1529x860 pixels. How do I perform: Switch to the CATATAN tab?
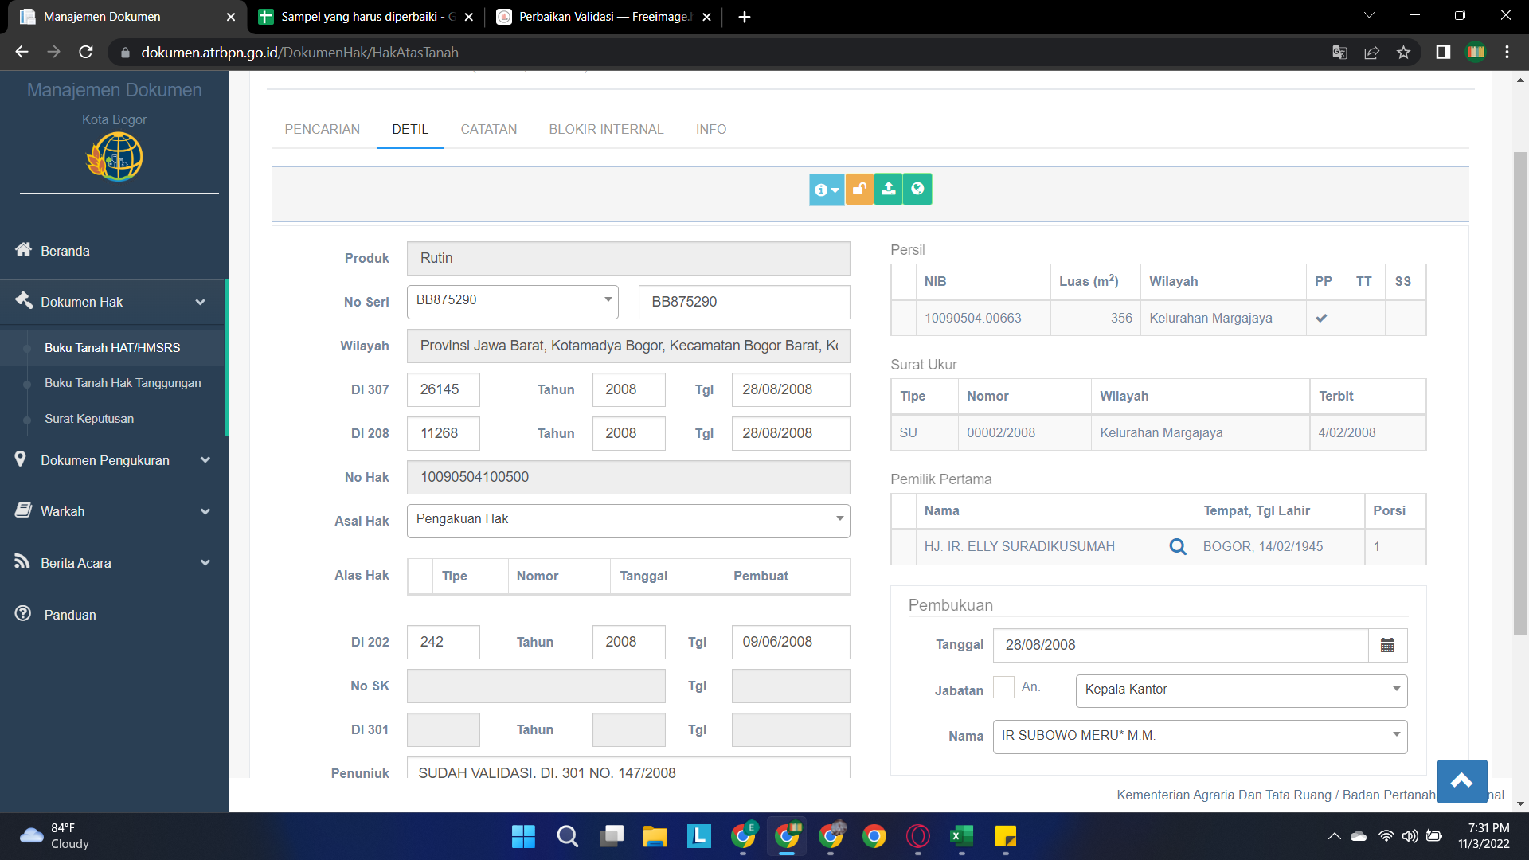(488, 129)
